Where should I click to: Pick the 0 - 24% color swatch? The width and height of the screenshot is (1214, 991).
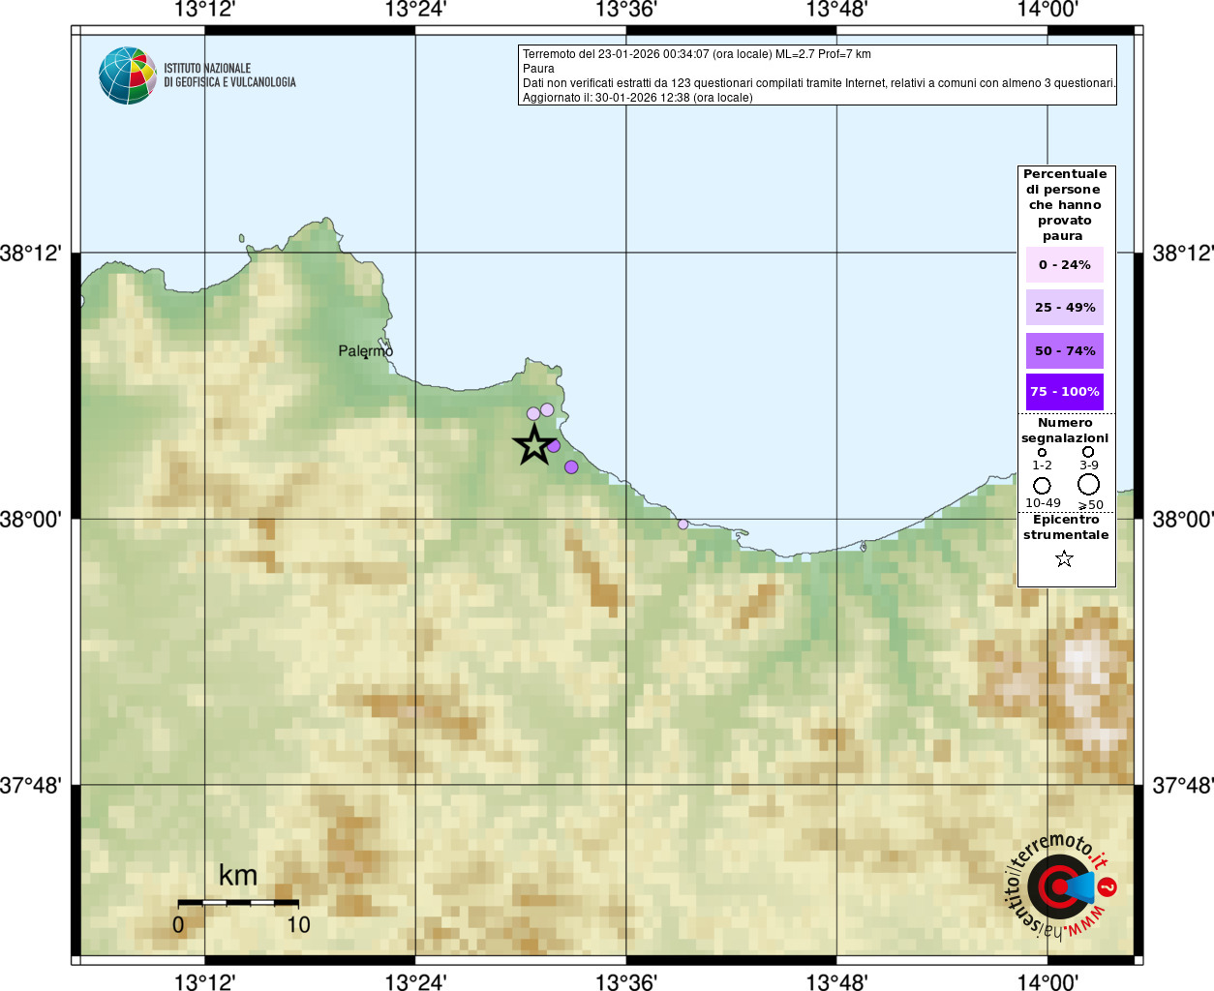point(1064,265)
